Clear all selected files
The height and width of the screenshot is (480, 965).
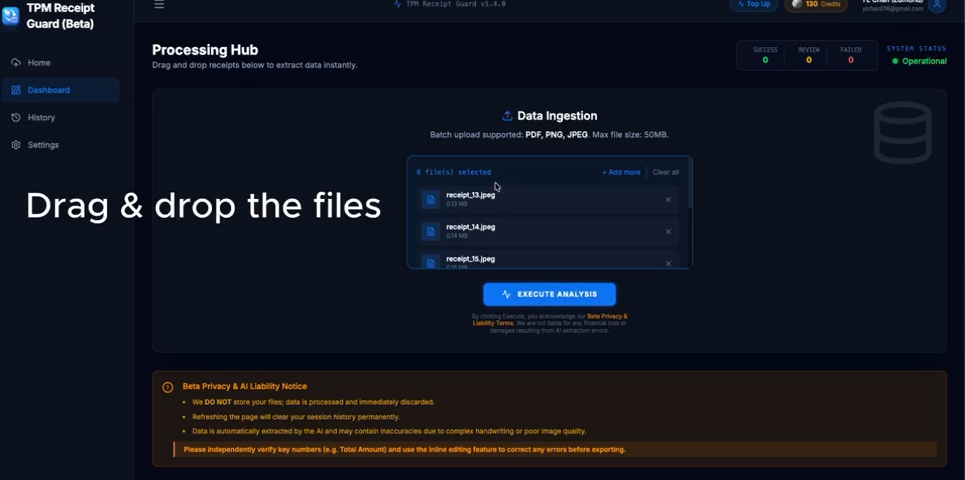click(x=665, y=172)
